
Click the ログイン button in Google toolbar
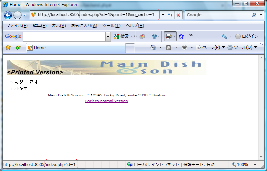(x=247, y=36)
